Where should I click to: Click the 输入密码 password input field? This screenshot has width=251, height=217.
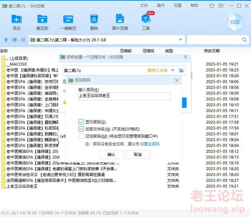pos(124,96)
